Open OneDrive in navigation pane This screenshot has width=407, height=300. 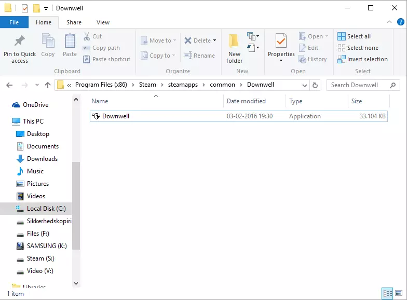[x=30, y=105]
